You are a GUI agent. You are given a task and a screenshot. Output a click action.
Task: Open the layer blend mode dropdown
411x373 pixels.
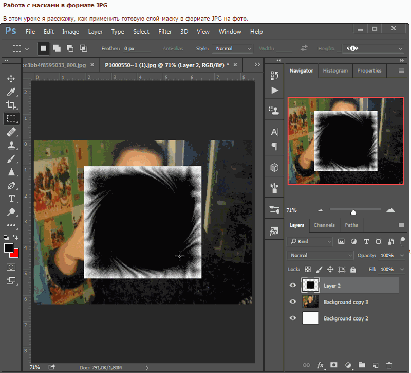coord(320,255)
